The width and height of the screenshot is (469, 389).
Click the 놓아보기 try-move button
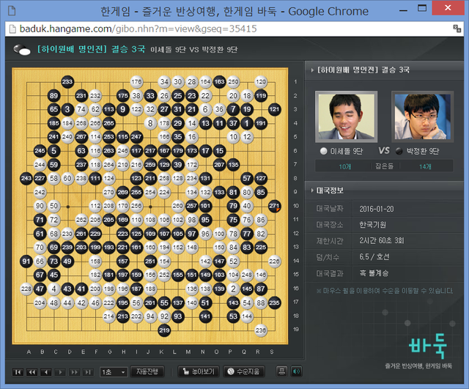coord(199,371)
